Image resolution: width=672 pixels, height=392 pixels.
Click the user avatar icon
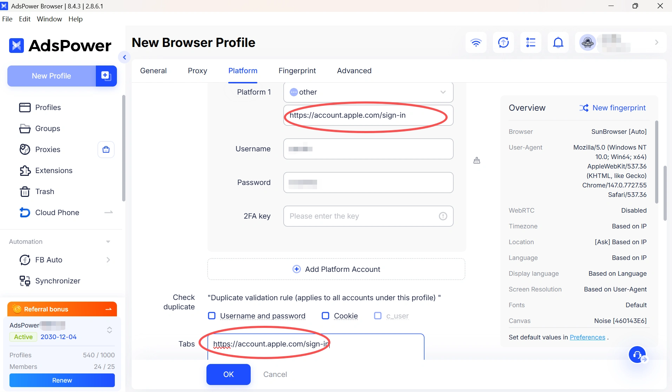pos(588,42)
